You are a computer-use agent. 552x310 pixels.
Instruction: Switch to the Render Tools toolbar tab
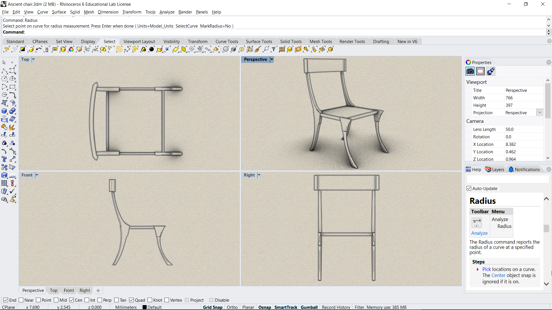(352, 42)
